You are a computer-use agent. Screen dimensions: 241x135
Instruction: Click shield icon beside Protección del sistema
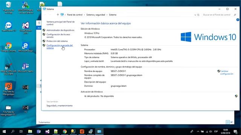(x=44, y=41)
